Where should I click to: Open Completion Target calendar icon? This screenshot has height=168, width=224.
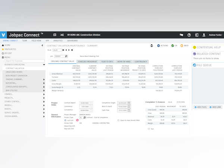[129, 103]
